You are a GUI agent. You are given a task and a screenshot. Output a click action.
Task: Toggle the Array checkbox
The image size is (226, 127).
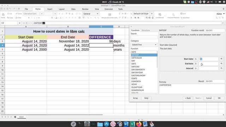coord(132,98)
